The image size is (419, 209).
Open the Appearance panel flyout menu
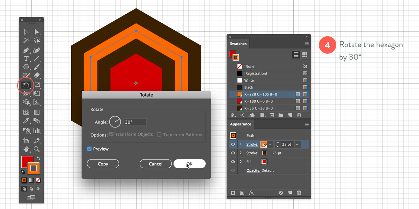click(x=307, y=124)
